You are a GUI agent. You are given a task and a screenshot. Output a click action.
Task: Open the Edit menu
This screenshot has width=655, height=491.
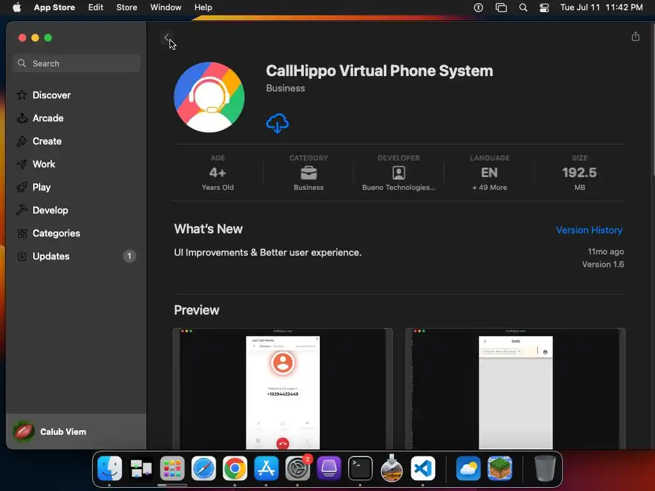pos(96,8)
